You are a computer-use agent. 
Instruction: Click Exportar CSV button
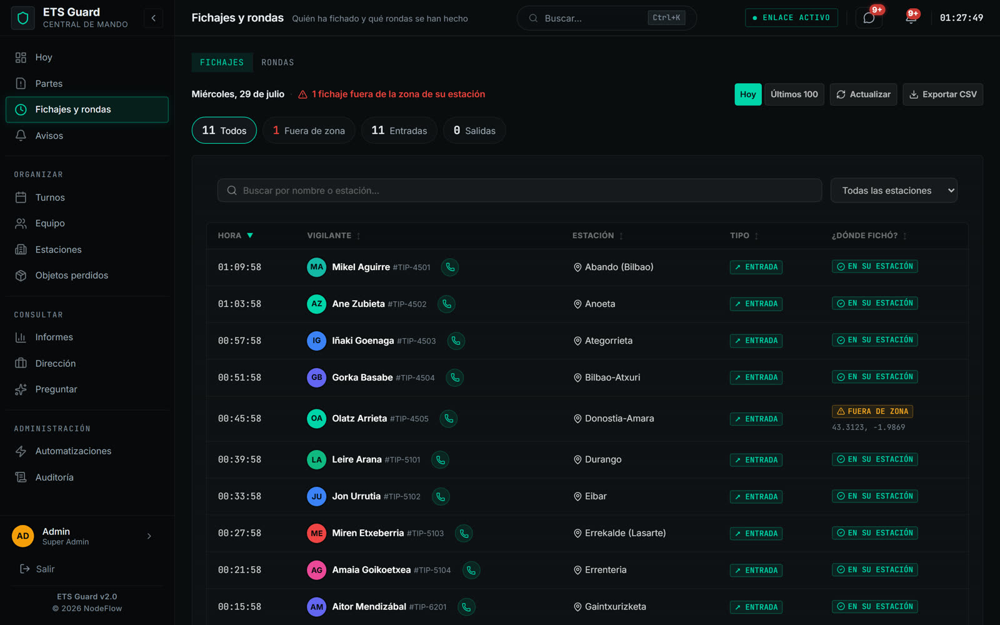(942, 94)
